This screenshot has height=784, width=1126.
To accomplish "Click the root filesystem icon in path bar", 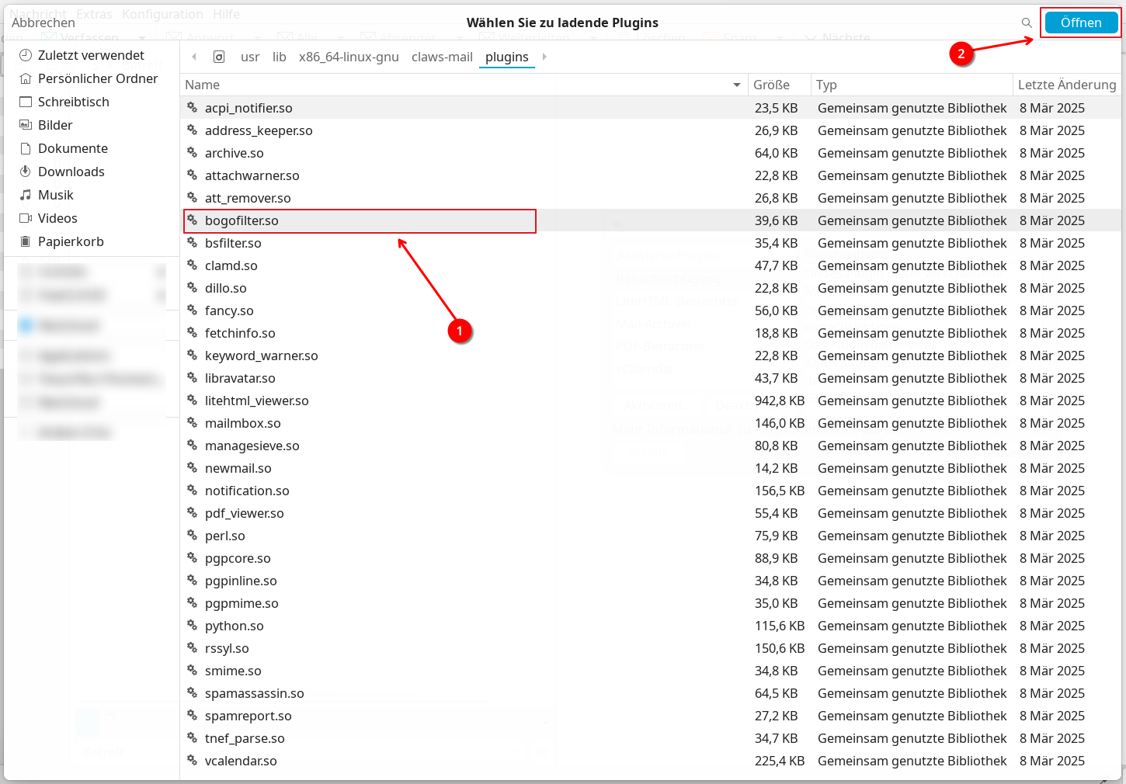I will click(219, 57).
